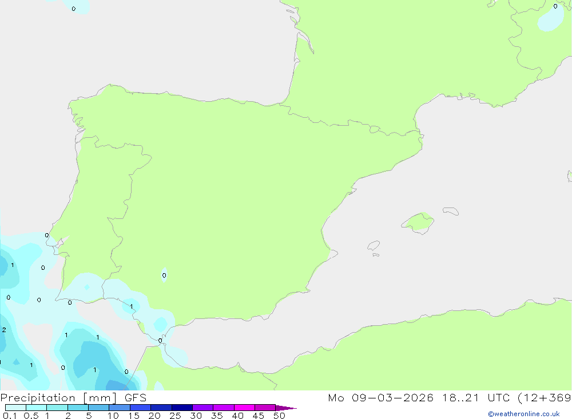Click the "Mo" weekday text

[336, 398]
